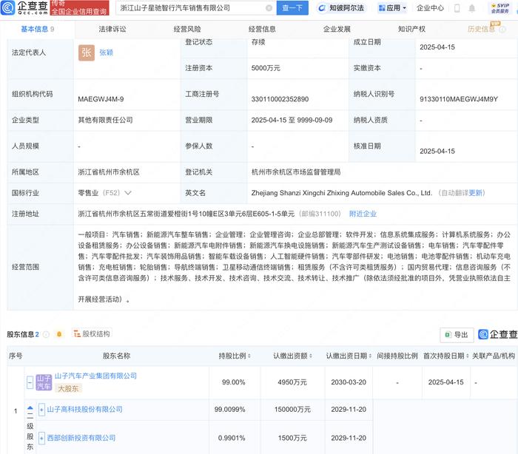518x454 pixels.
Task: Click the 99.00% shareholding cell
Action: pyautogui.click(x=234, y=382)
